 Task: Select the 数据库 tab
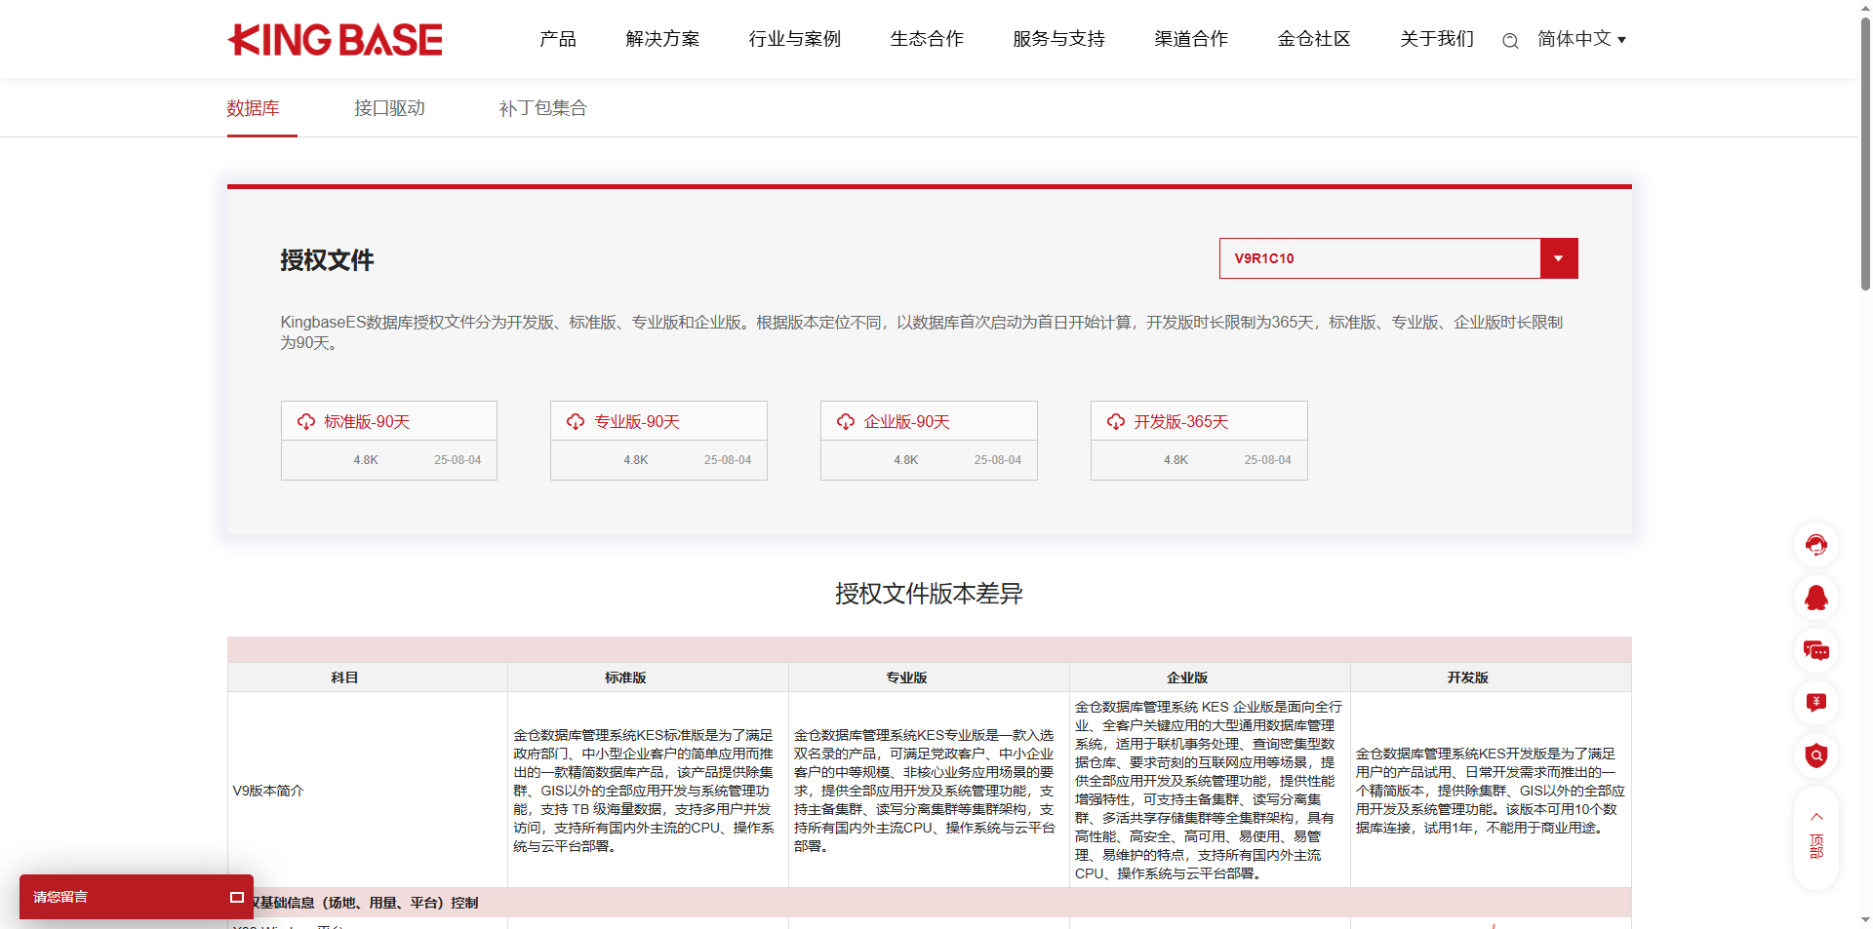[254, 108]
